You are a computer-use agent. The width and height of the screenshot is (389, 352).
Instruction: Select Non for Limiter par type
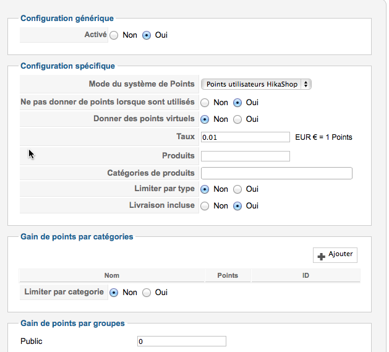(x=205, y=189)
